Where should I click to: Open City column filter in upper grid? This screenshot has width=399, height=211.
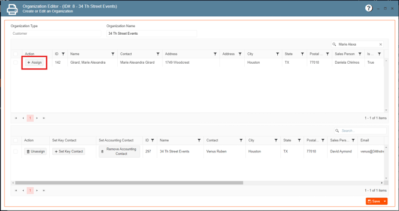point(277,54)
